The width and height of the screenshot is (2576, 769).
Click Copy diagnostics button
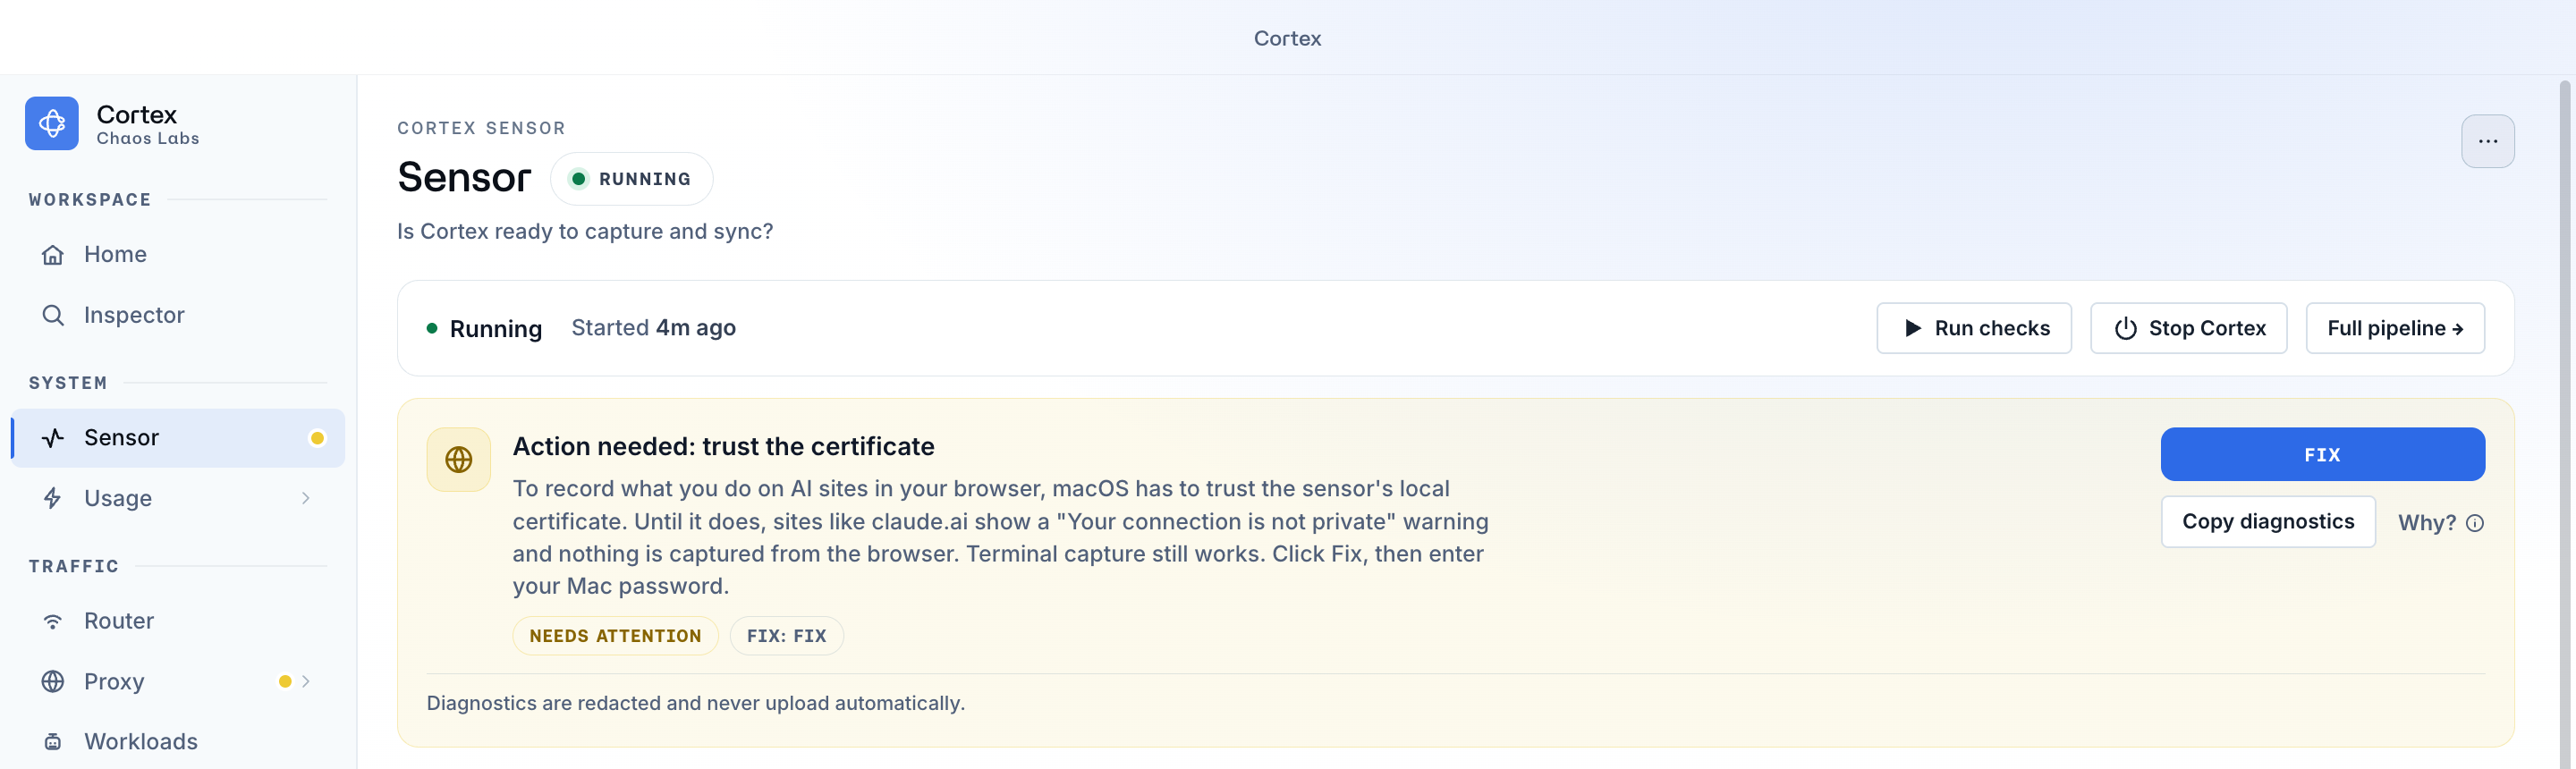click(2268, 522)
